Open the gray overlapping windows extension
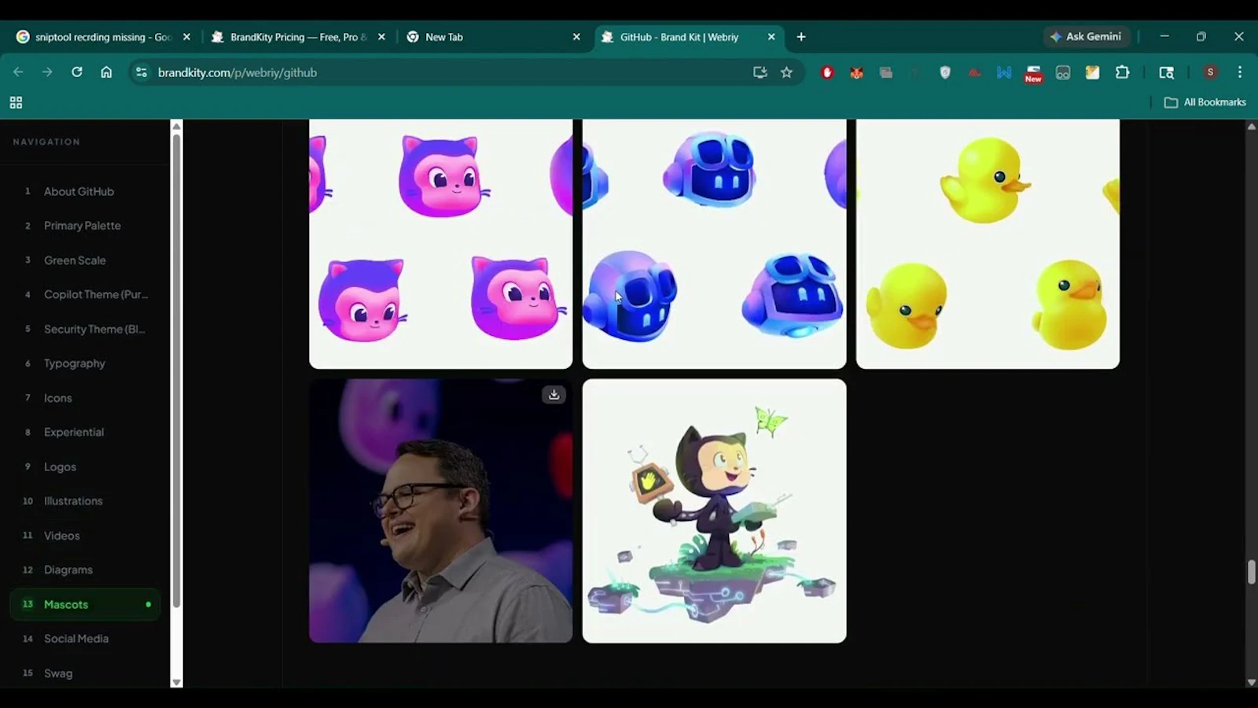Image resolution: width=1258 pixels, height=708 pixels. [x=886, y=72]
